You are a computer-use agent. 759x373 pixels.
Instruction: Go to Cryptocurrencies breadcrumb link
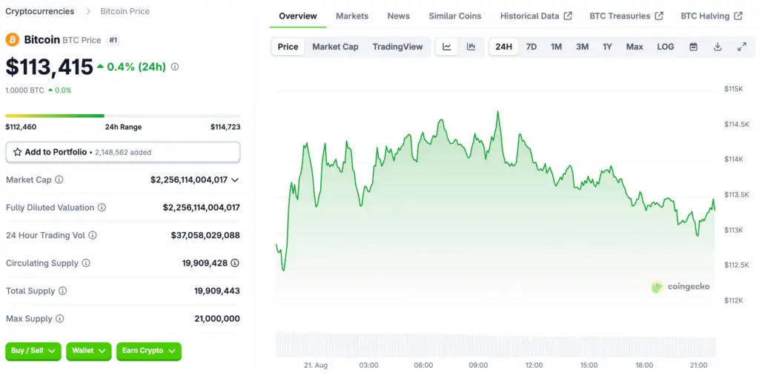(40, 11)
